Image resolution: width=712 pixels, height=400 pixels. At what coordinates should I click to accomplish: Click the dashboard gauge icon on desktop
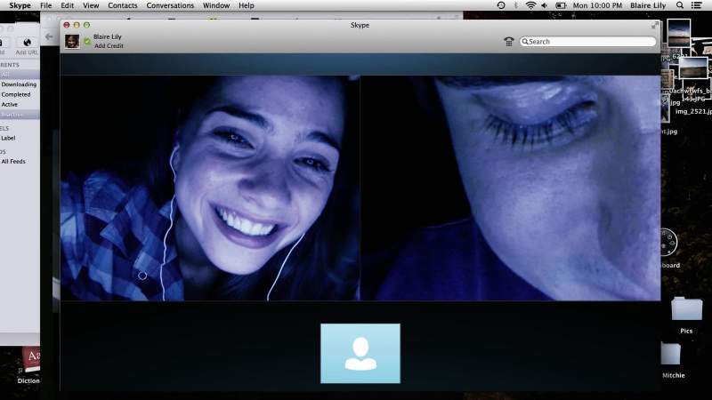(669, 242)
